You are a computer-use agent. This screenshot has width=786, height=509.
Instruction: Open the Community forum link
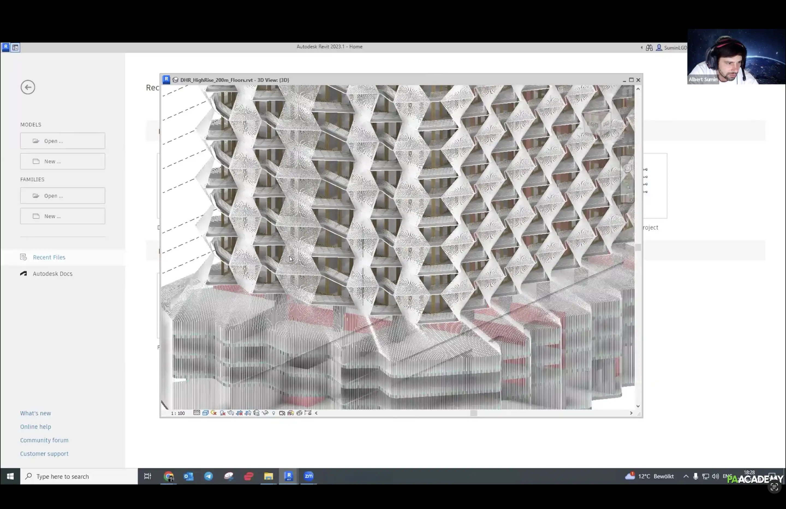(x=44, y=440)
